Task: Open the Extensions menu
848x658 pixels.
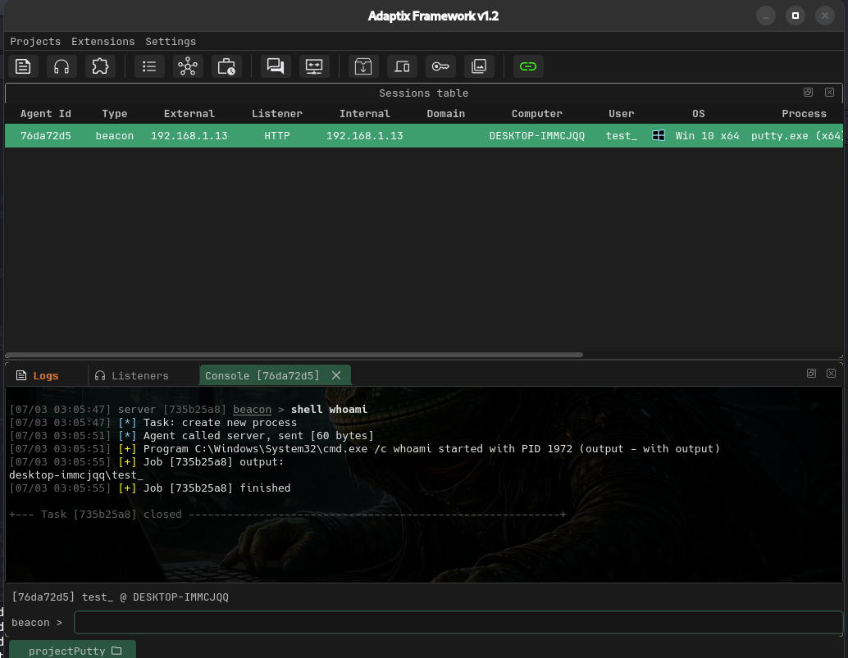Action: 103,42
